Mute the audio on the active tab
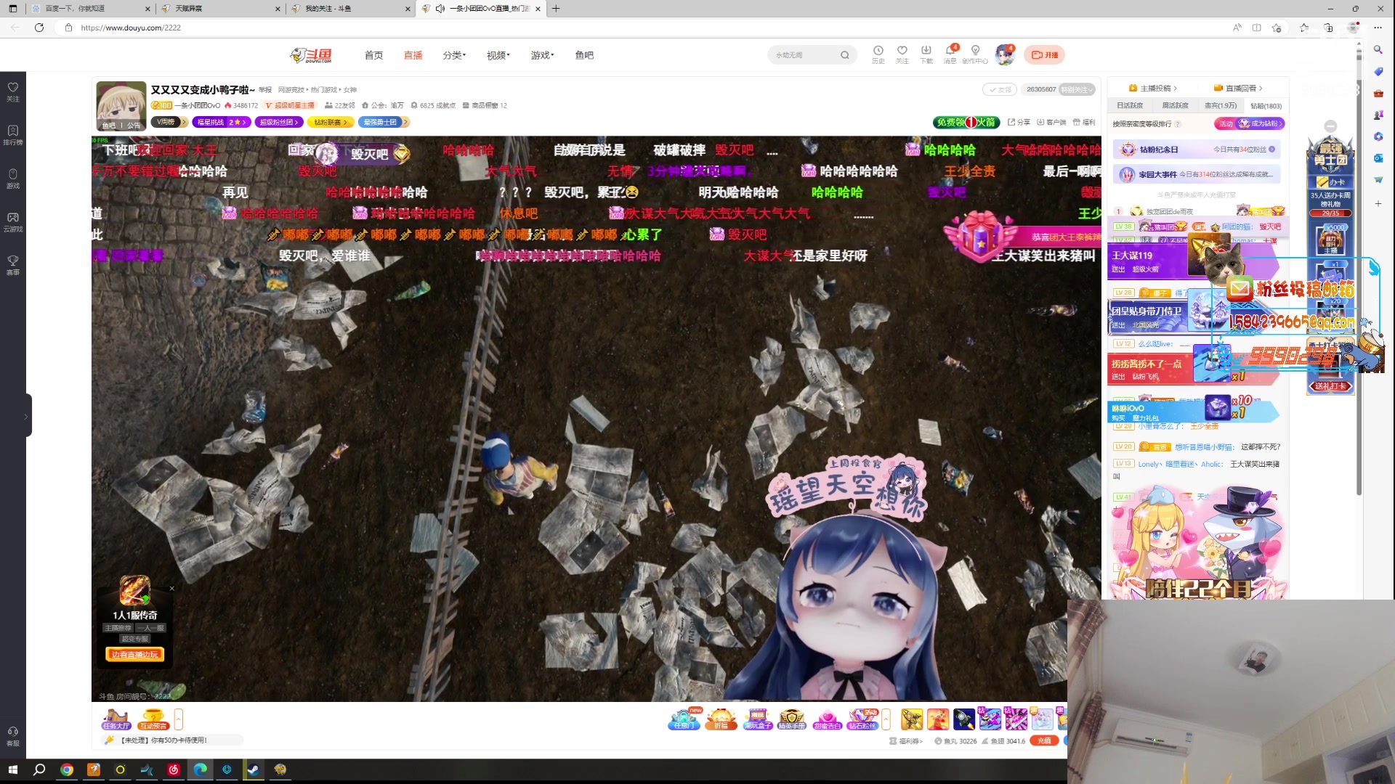Viewport: 1395px width, 784px height. click(x=440, y=9)
